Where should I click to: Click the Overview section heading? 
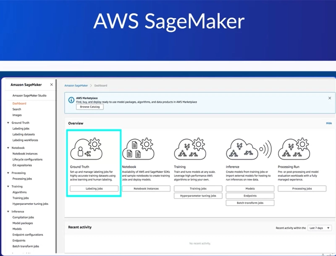76,123
